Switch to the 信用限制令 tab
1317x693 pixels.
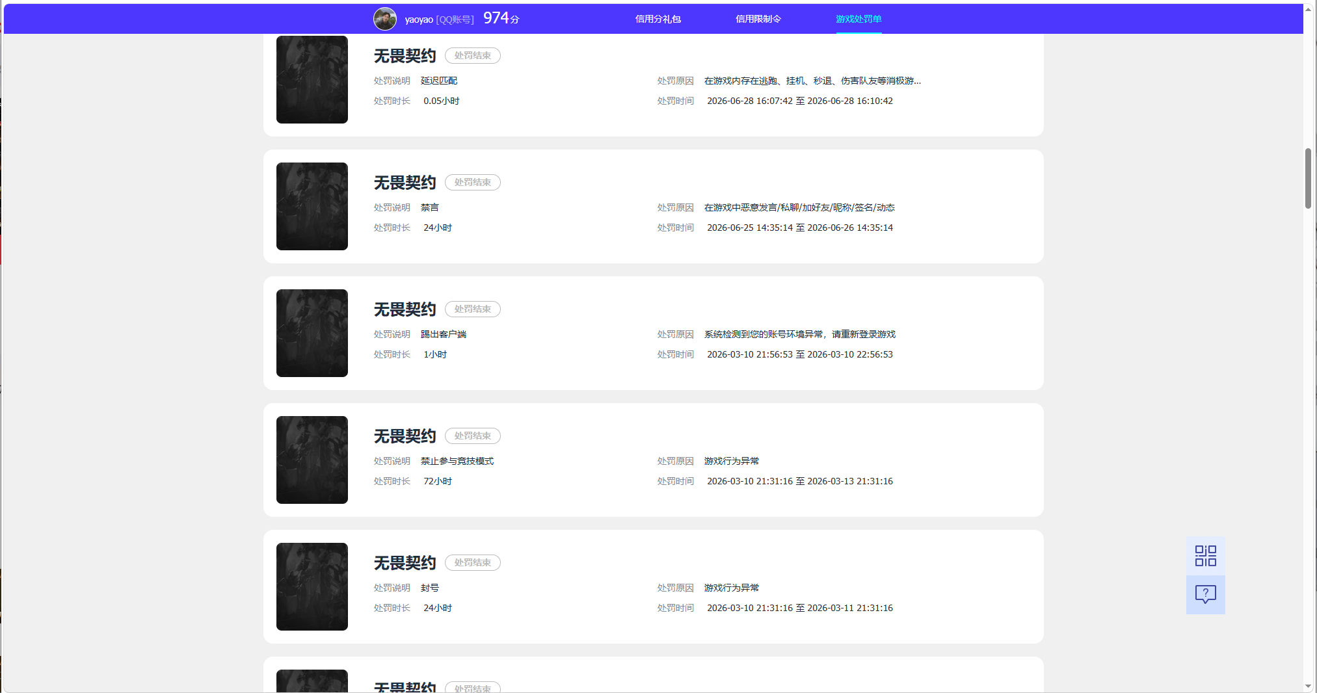pos(758,19)
